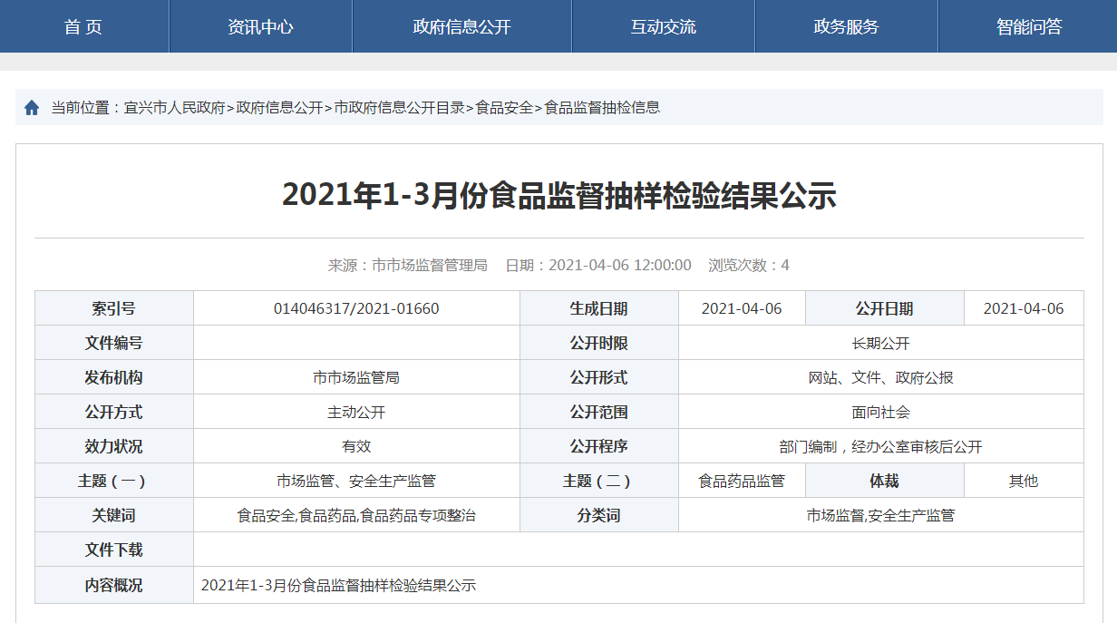The width and height of the screenshot is (1117, 623).
Task: Click the 内容概况 summary text cell
Action: [338, 586]
